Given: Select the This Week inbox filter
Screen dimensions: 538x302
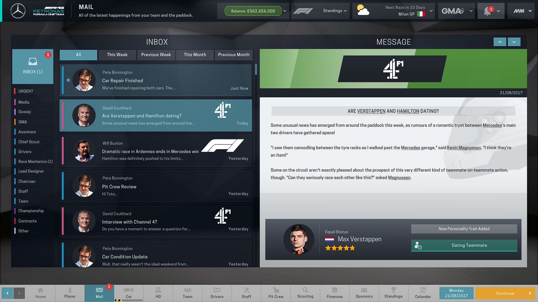Looking at the screenshot, I should 117,55.
